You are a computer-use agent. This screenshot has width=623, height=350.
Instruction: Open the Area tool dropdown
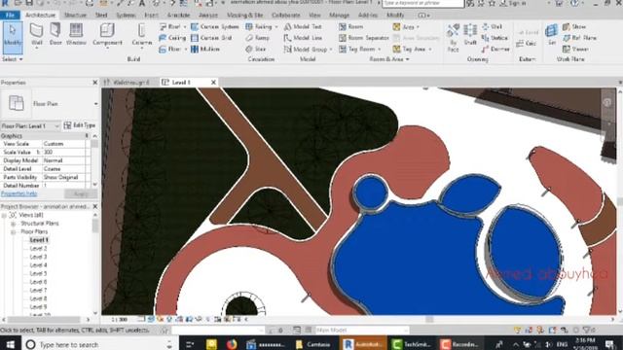click(418, 27)
